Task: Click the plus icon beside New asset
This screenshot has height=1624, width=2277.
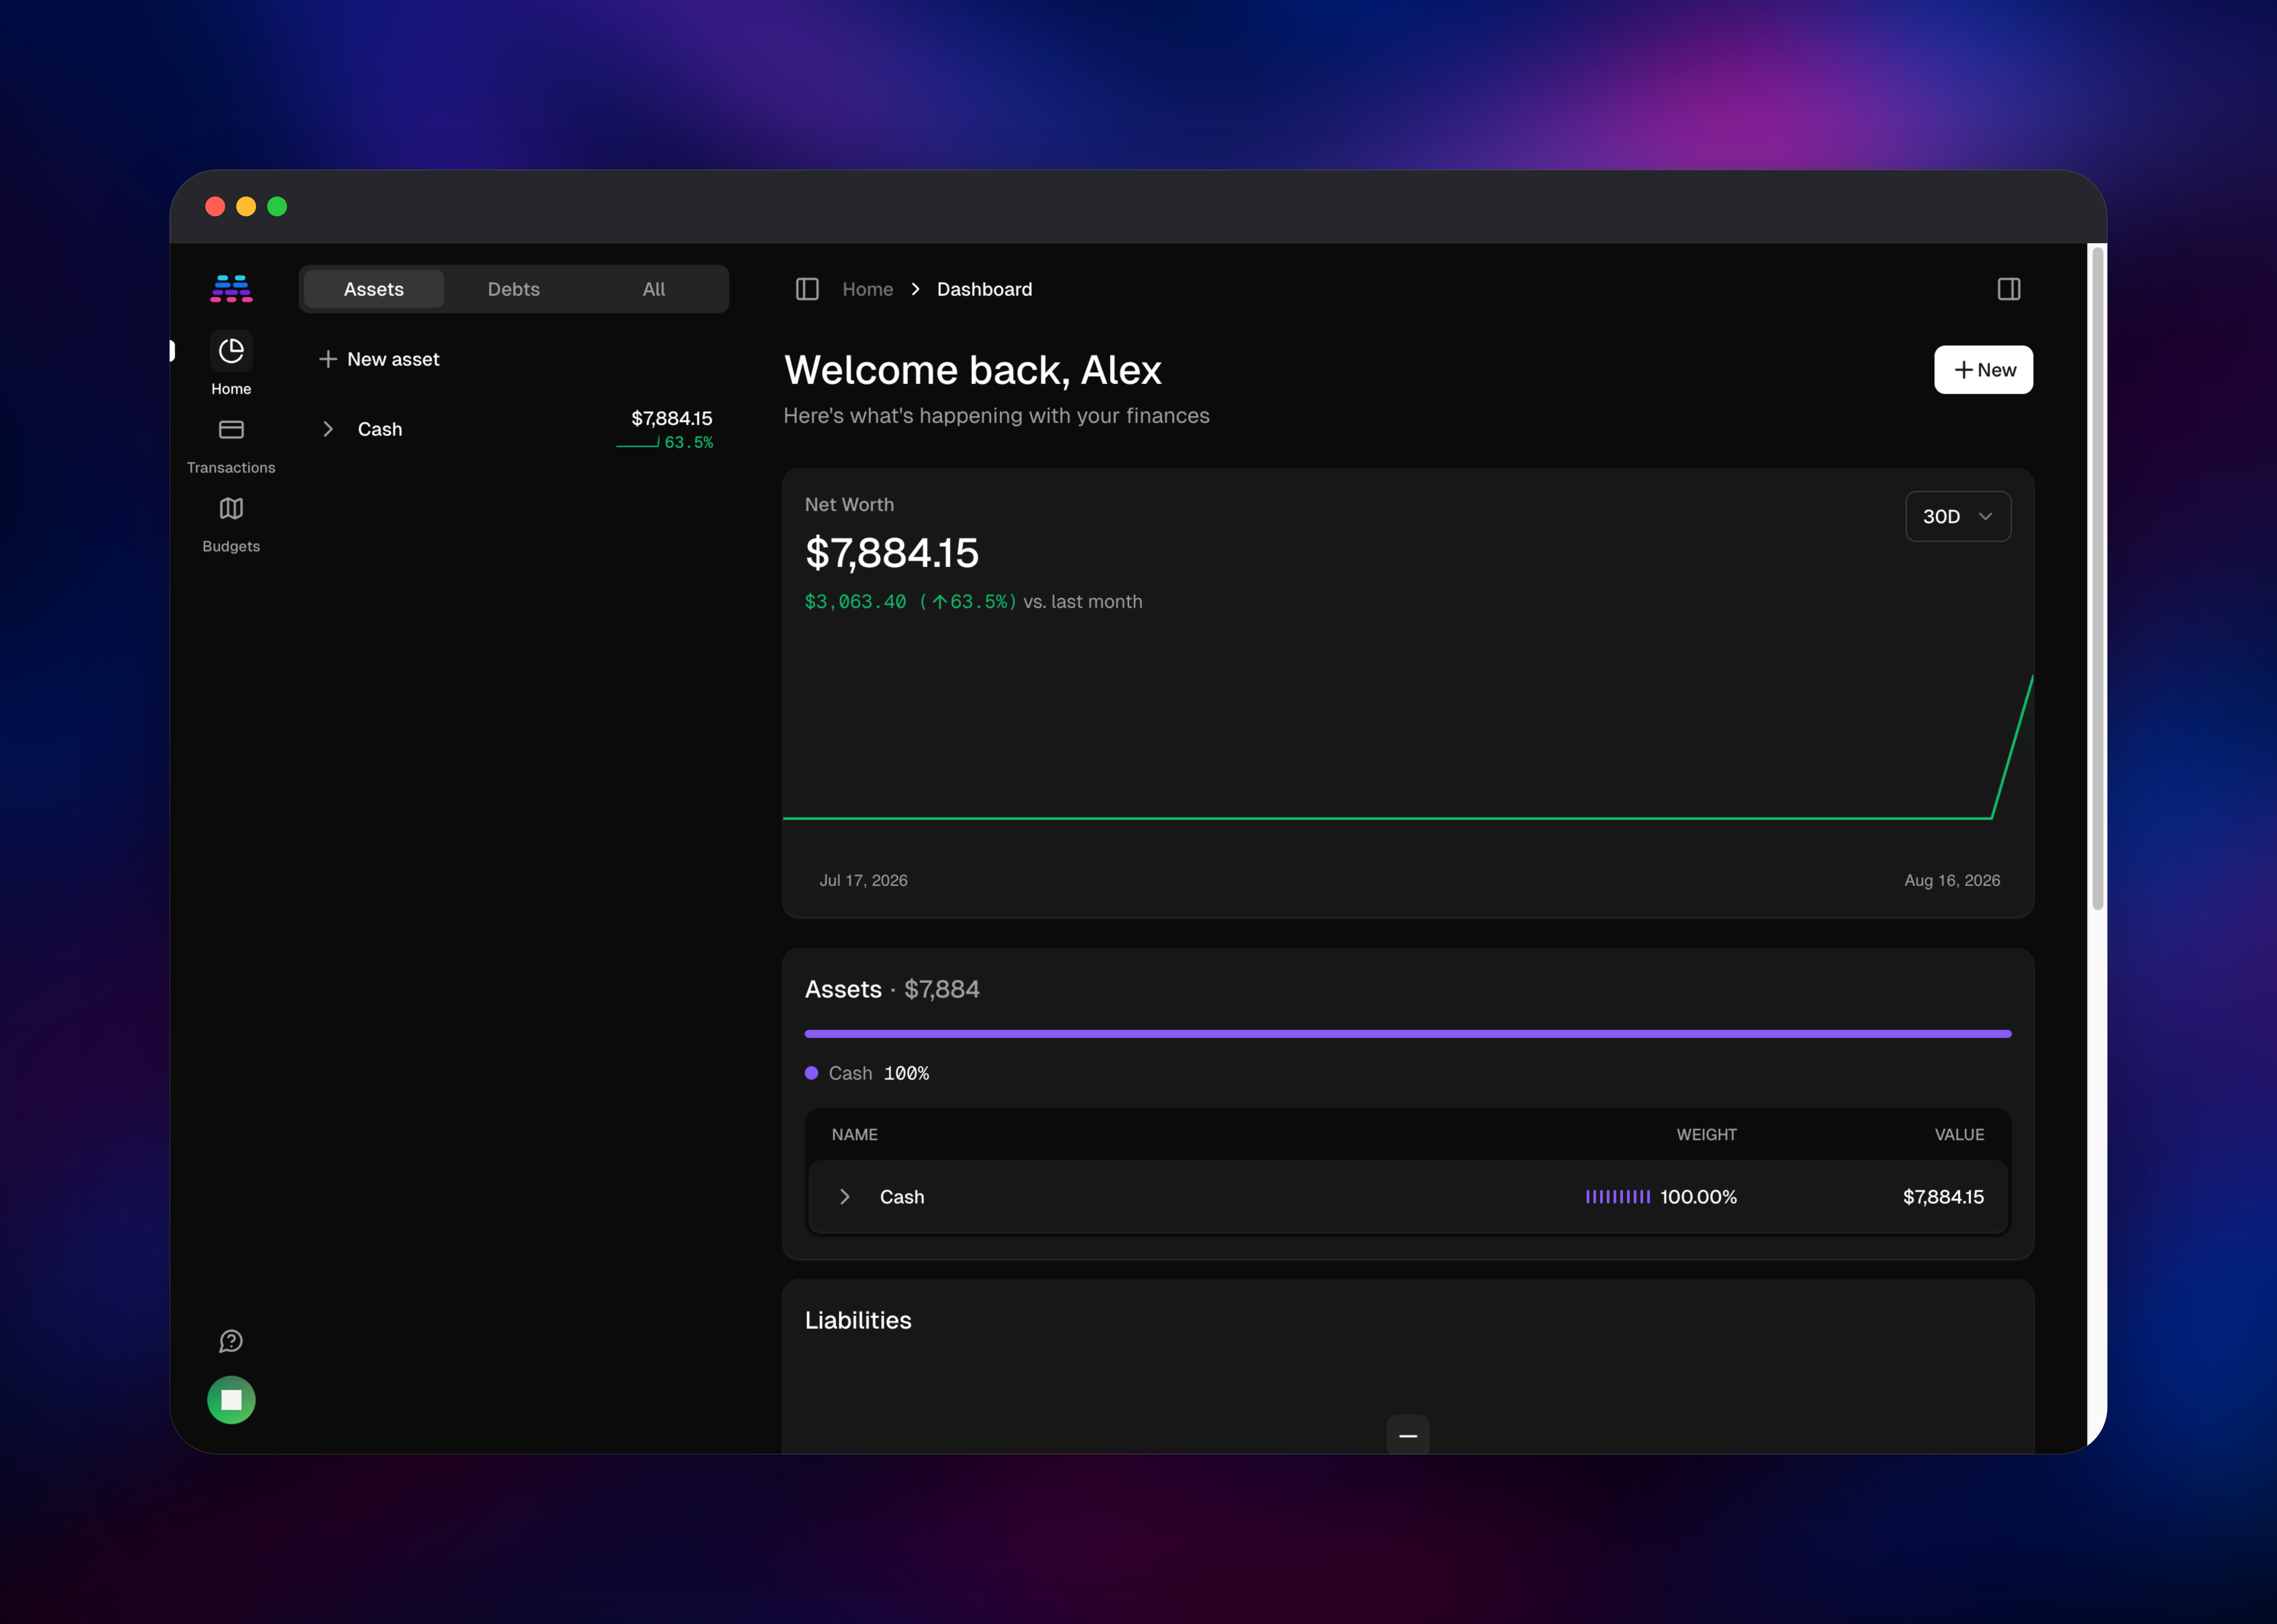Action: tap(328, 359)
